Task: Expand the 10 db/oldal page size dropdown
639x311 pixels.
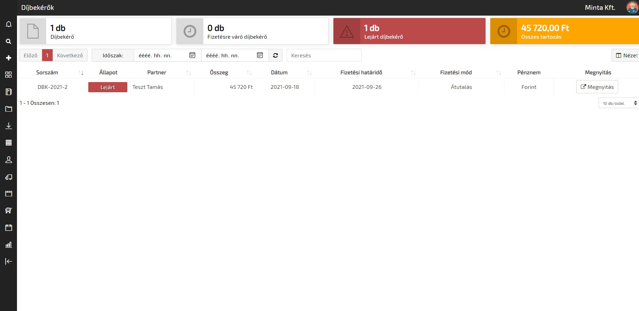Action: (x=619, y=103)
